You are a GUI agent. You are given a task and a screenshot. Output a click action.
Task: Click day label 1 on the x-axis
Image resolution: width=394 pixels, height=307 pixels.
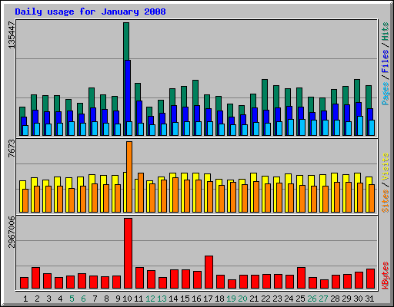pos(25,299)
